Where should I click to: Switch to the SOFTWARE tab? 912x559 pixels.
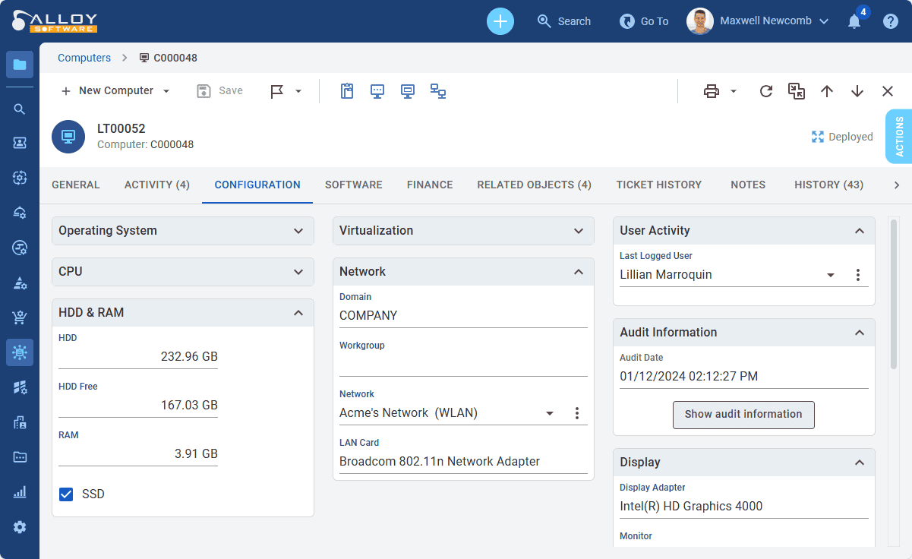(x=354, y=185)
